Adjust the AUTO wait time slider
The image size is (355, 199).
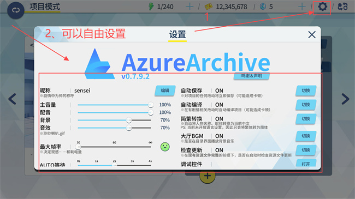(x=114, y=165)
